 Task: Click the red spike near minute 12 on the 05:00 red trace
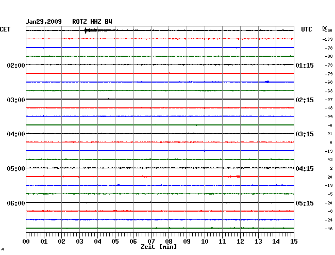(x=238, y=177)
